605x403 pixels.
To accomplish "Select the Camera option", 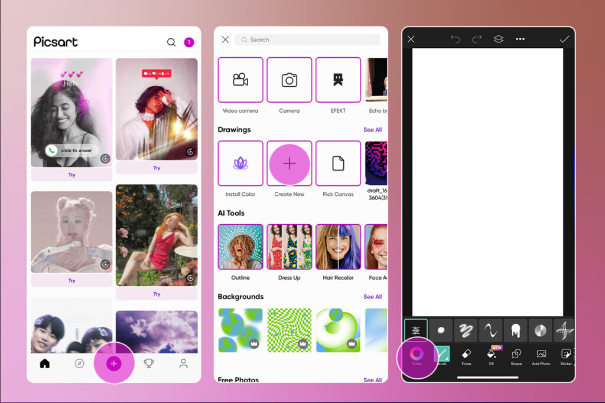I will click(289, 80).
